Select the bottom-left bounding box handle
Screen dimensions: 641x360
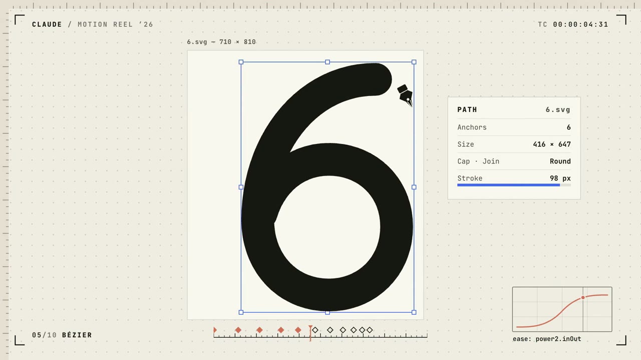coord(241,312)
